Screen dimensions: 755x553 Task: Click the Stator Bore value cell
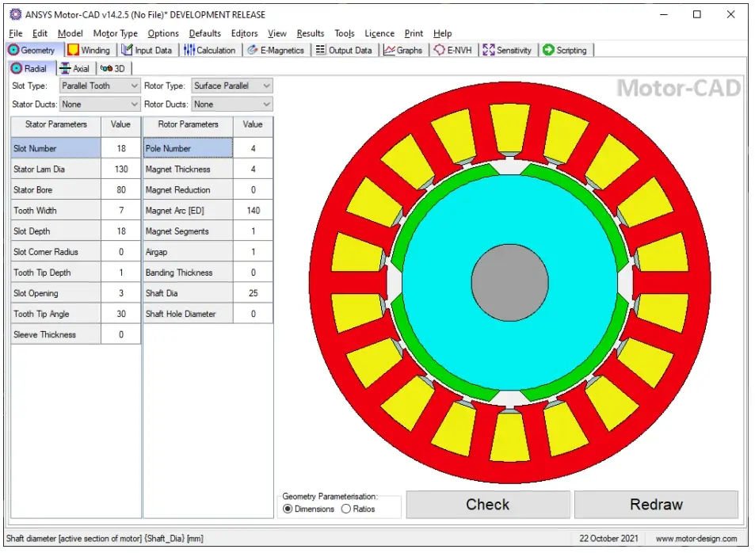pyautogui.click(x=121, y=190)
